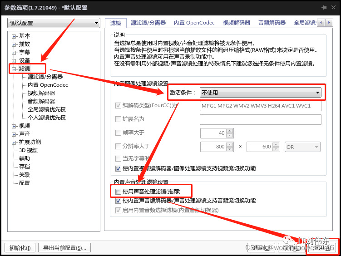Click the 初始化(I) button

click(20, 248)
